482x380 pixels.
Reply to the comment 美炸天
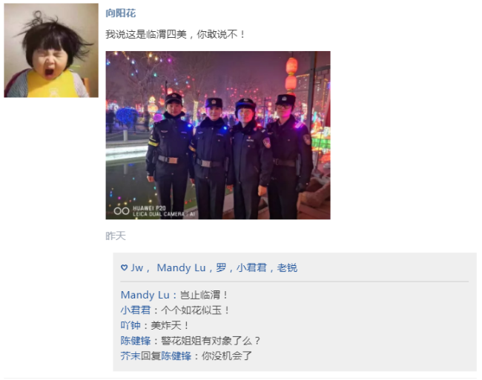coord(170,325)
